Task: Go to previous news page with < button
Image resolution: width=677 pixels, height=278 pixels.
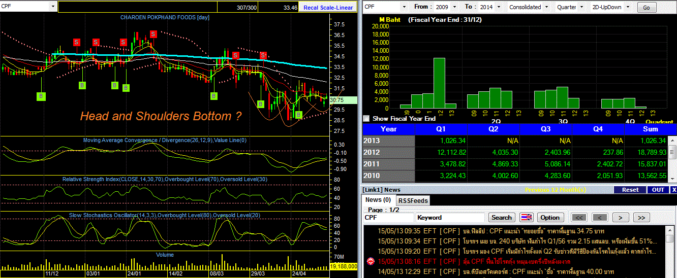Action: (x=600, y=218)
